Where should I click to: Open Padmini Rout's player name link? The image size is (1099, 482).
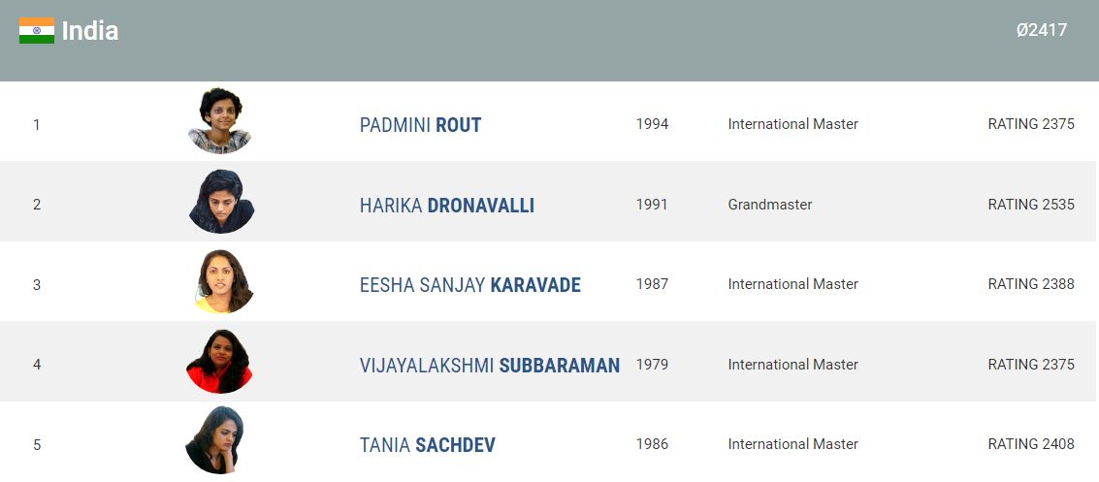pos(420,125)
